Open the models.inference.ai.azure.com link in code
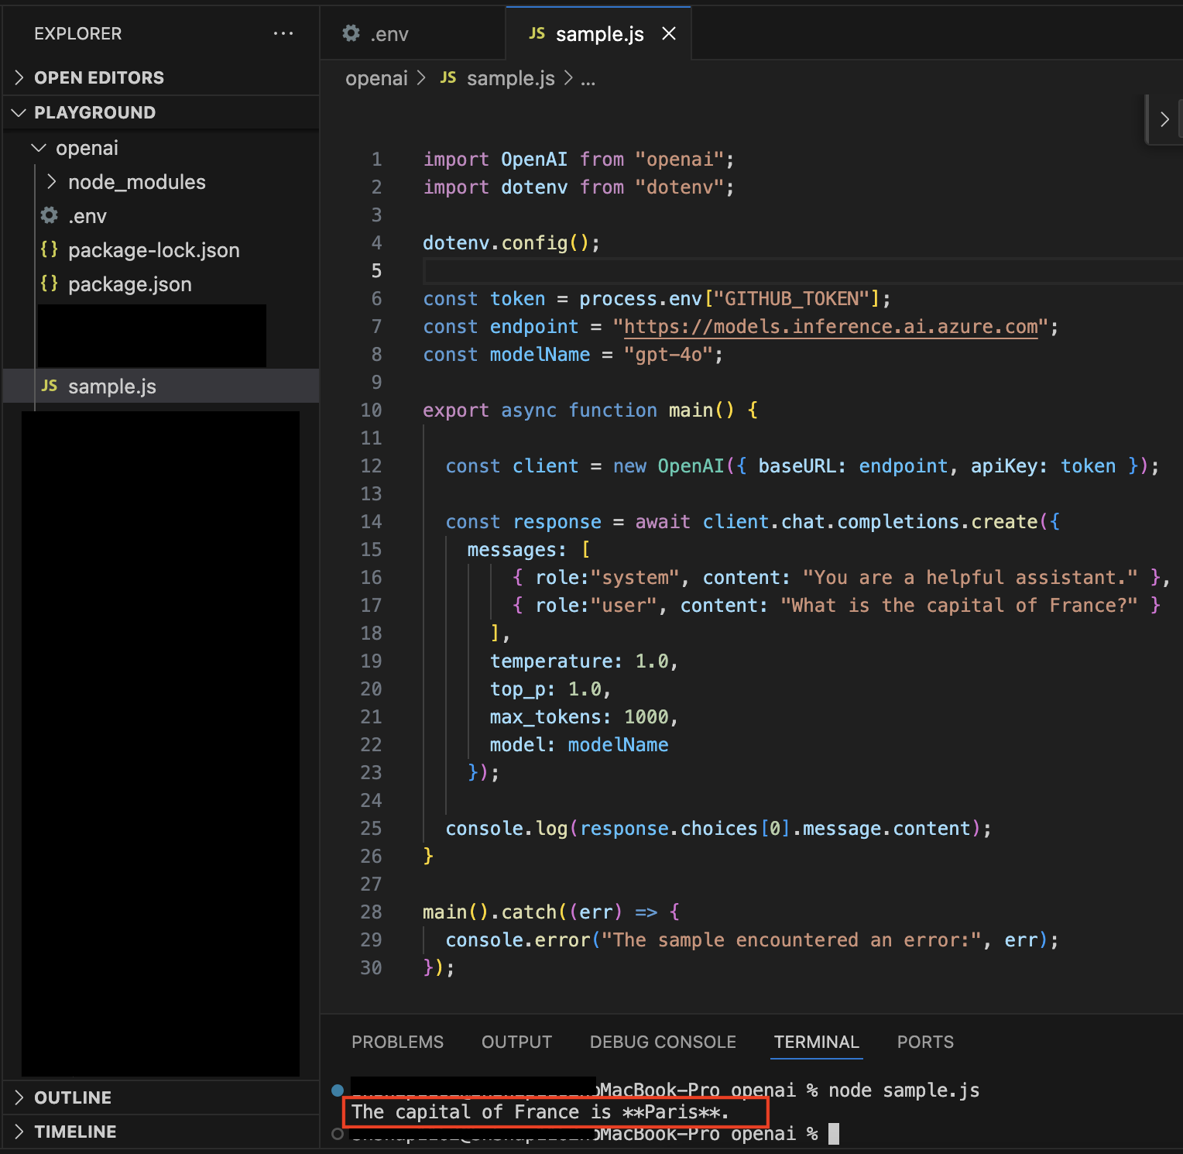 click(830, 326)
